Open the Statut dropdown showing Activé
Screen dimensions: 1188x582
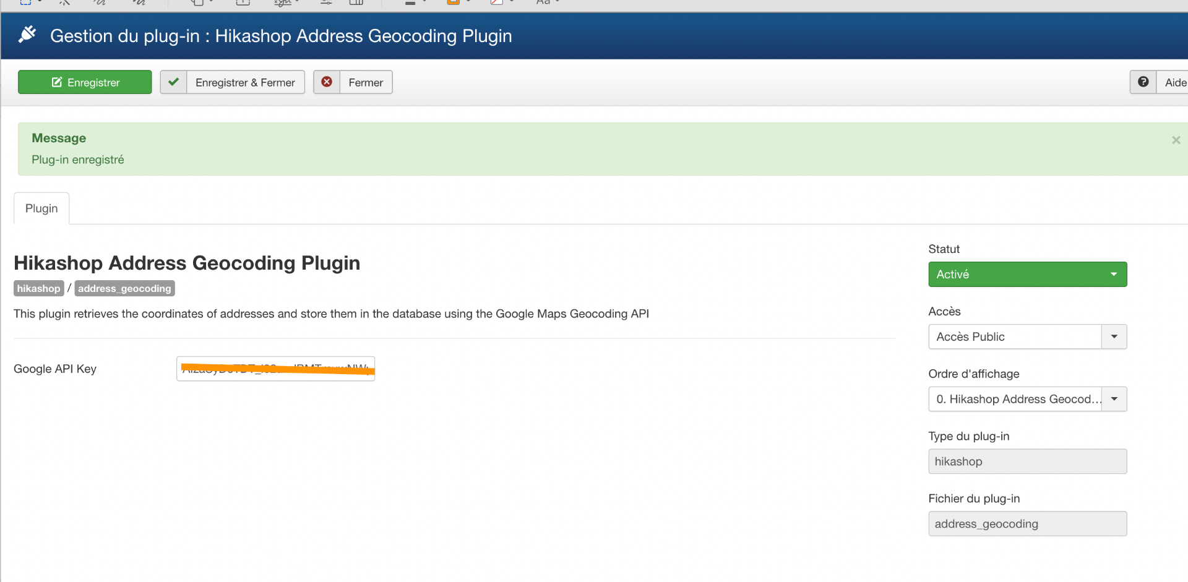point(1027,275)
